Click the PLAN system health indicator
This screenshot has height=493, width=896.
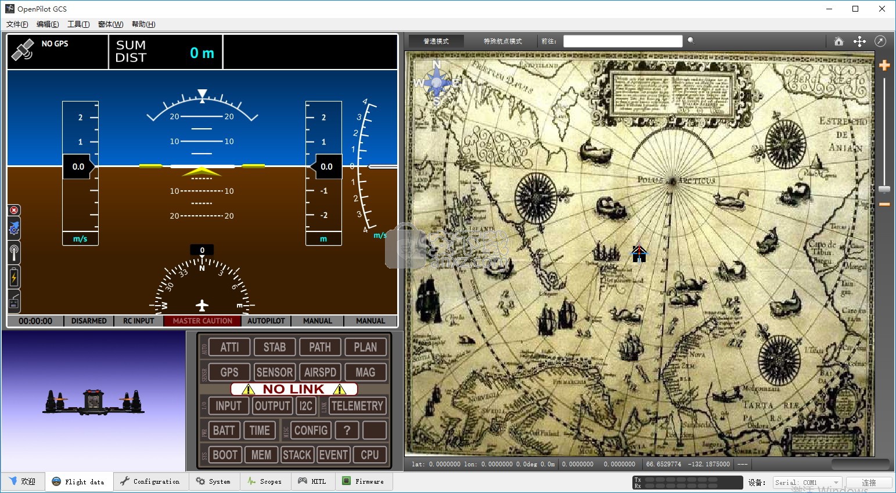tap(365, 347)
